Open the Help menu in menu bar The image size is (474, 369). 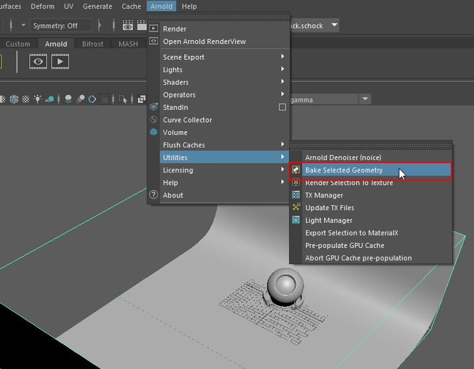point(189,6)
